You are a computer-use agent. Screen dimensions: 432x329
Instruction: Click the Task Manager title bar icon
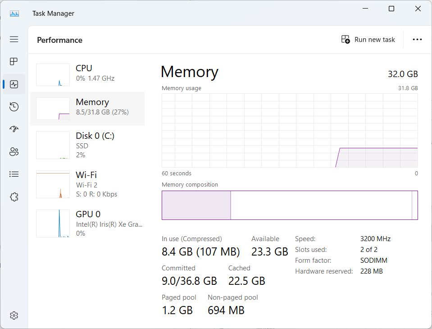14,14
